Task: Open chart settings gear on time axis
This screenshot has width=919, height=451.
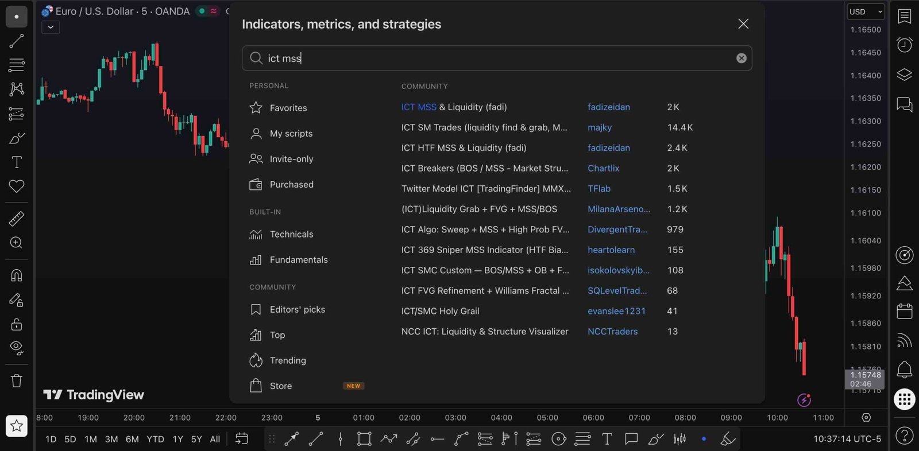Action: [x=866, y=417]
